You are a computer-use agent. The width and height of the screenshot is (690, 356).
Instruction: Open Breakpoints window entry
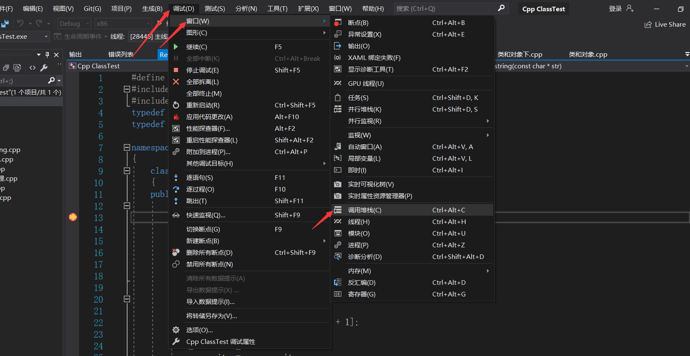(413, 23)
